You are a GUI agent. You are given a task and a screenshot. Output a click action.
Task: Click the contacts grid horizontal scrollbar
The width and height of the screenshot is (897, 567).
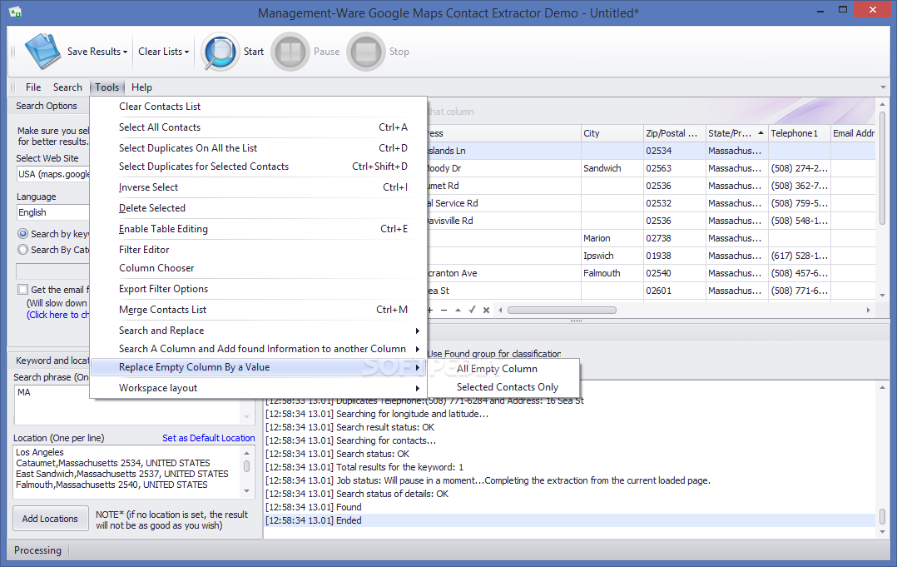click(562, 310)
